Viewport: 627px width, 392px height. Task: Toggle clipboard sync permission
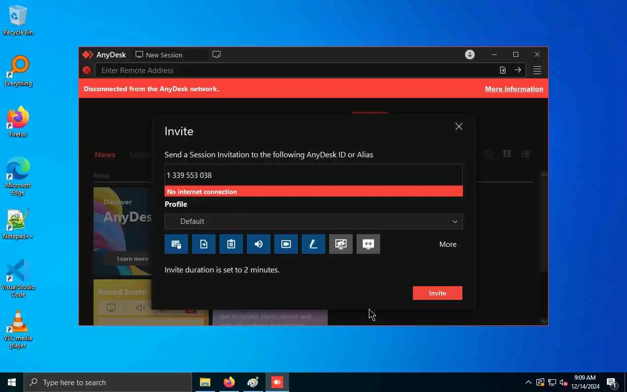(x=231, y=244)
